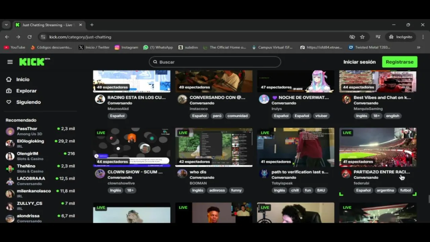
Task: Click instacoco channel avatar
Action: pos(182,99)
